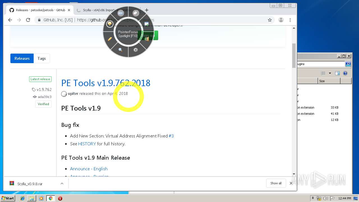The image size is (359, 202).
Task: Select the PointerFocus magnifier tool
Action: [x=120, y=50]
